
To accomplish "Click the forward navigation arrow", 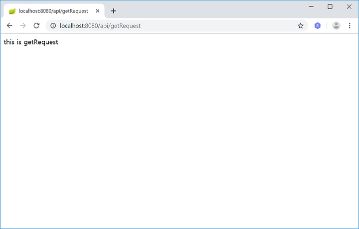I will pyautogui.click(x=23, y=25).
